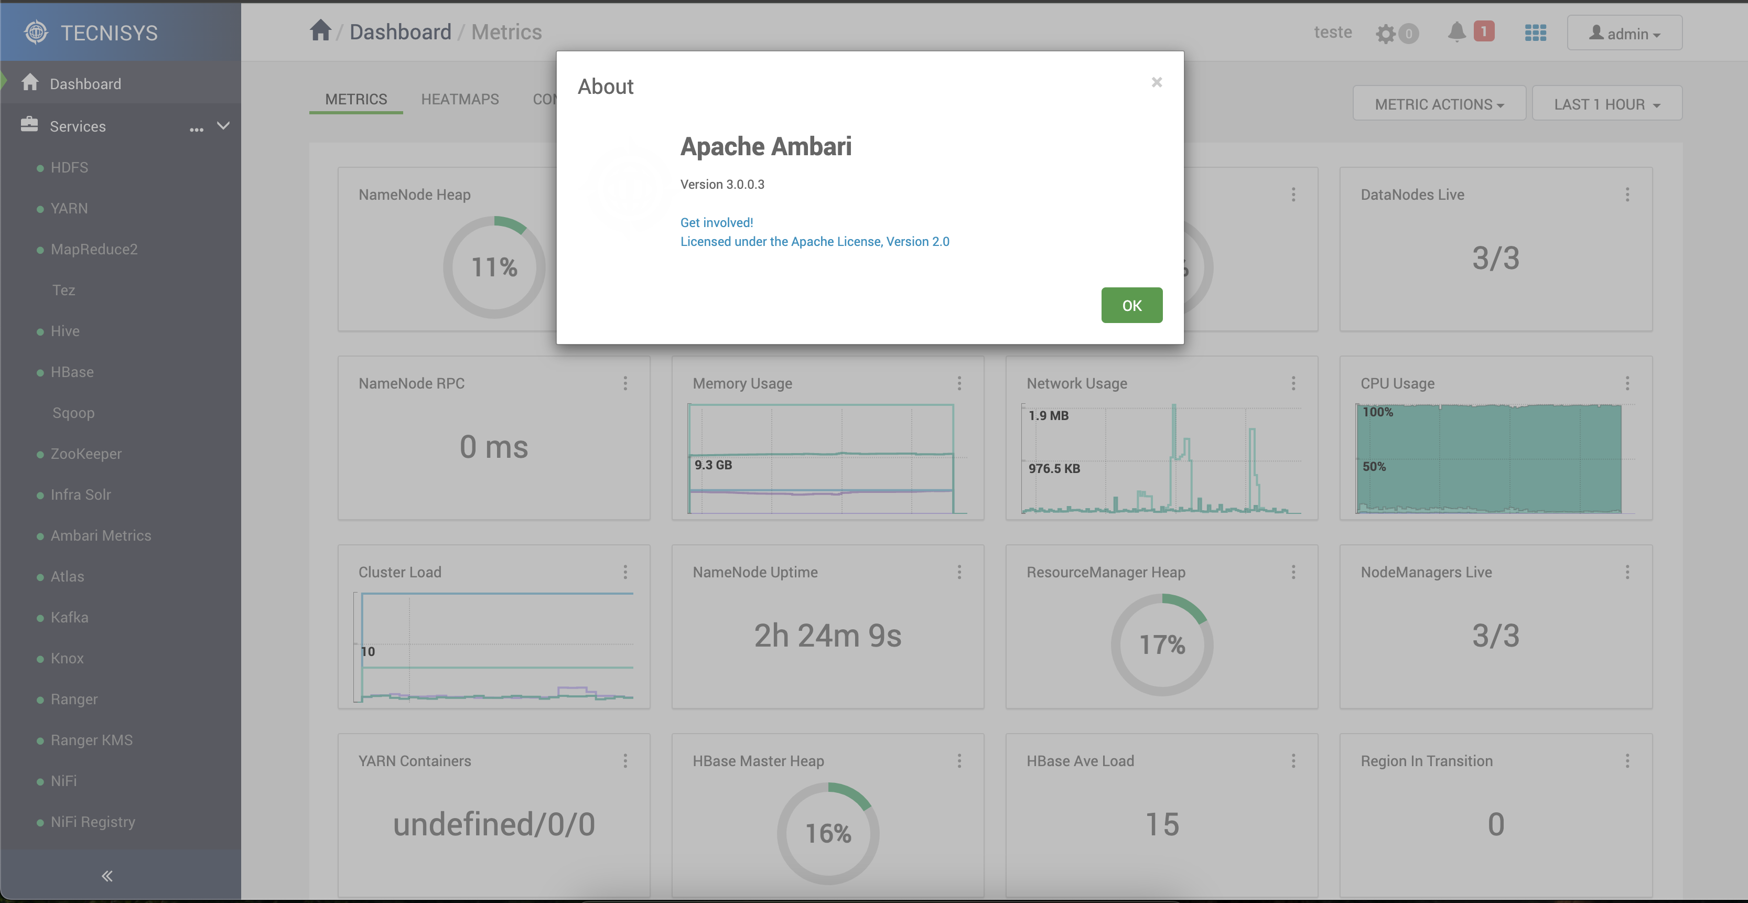This screenshot has width=1748, height=903.
Task: Open the Tez service
Action: pos(64,290)
